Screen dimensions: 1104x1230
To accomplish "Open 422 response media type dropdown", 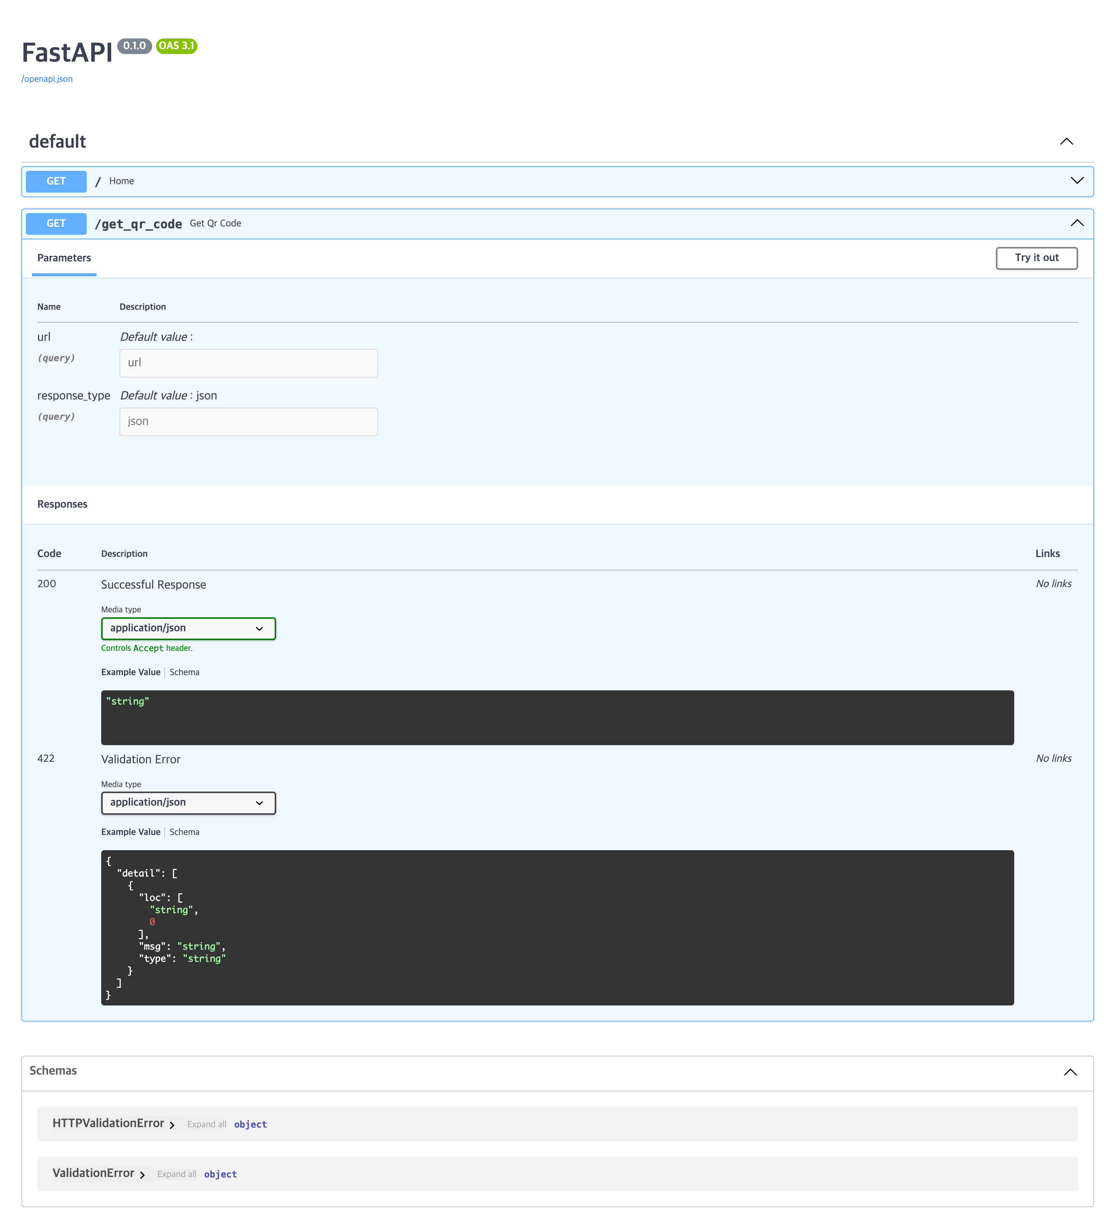I will point(188,802).
